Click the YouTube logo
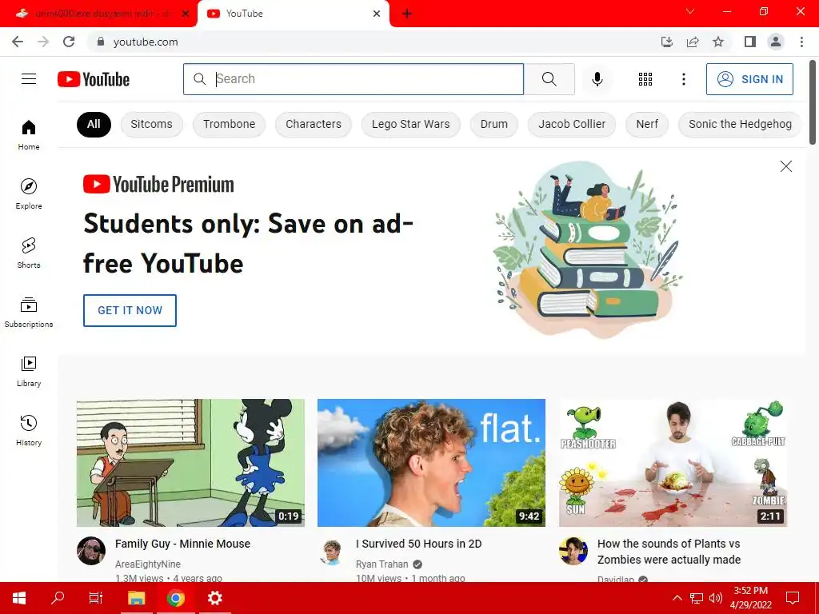Image resolution: width=819 pixels, height=614 pixels. [94, 79]
